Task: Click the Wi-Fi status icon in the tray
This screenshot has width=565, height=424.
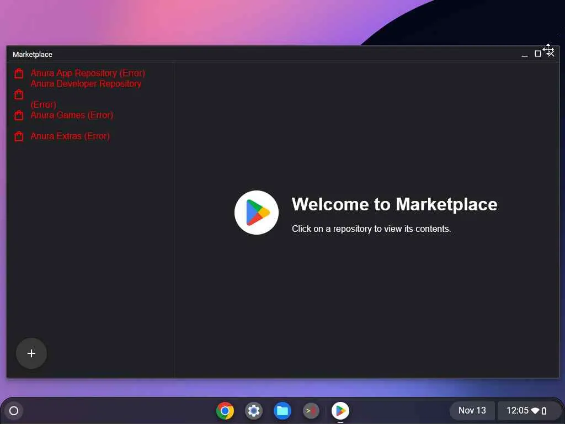Action: (x=535, y=411)
